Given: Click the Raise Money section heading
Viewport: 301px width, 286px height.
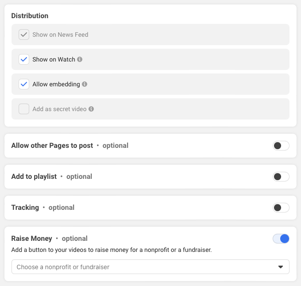Looking at the screenshot, I should tap(32, 239).
